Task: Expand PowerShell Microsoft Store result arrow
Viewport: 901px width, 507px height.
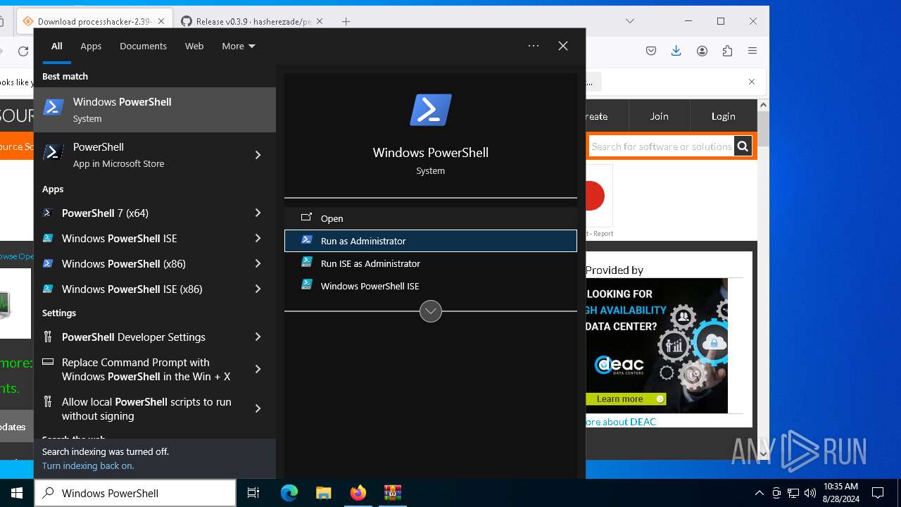Action: click(x=258, y=155)
